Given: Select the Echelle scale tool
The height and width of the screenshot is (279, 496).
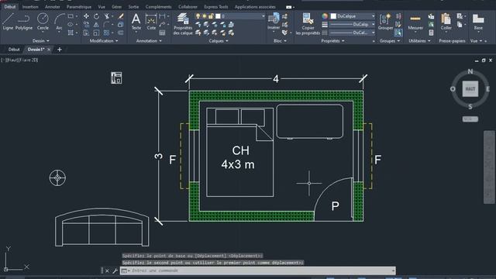Looking at the screenshot, I should (x=96, y=33).
